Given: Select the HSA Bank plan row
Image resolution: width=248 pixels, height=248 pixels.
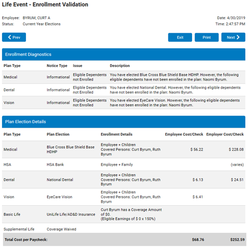Looking at the screenshot, I should (124, 165).
